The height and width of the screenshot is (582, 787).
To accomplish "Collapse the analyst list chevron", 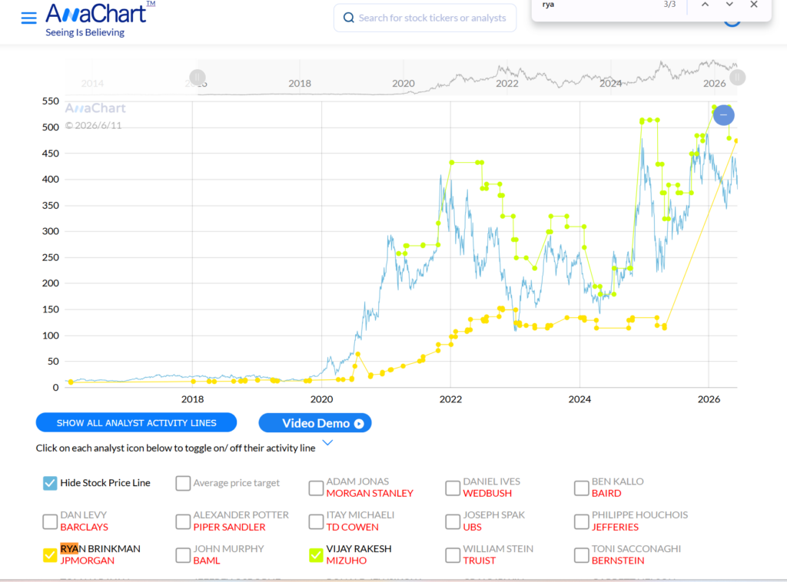I will [327, 442].
